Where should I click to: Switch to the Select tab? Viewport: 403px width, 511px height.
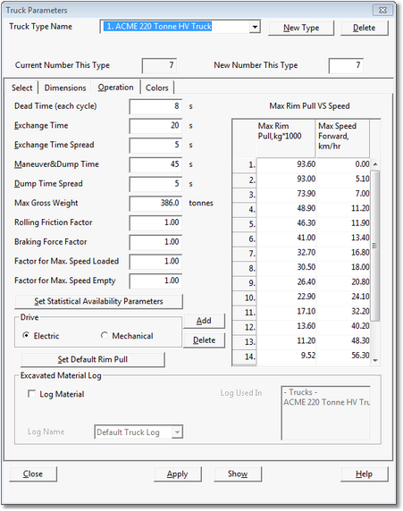pos(21,88)
